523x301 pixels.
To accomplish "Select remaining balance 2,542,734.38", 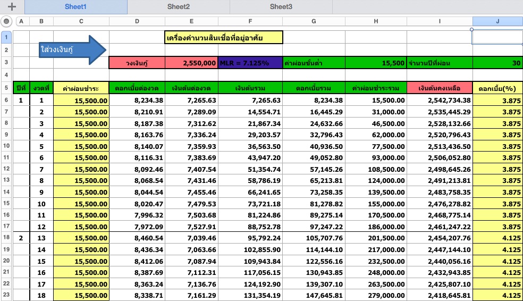I will 440,100.
